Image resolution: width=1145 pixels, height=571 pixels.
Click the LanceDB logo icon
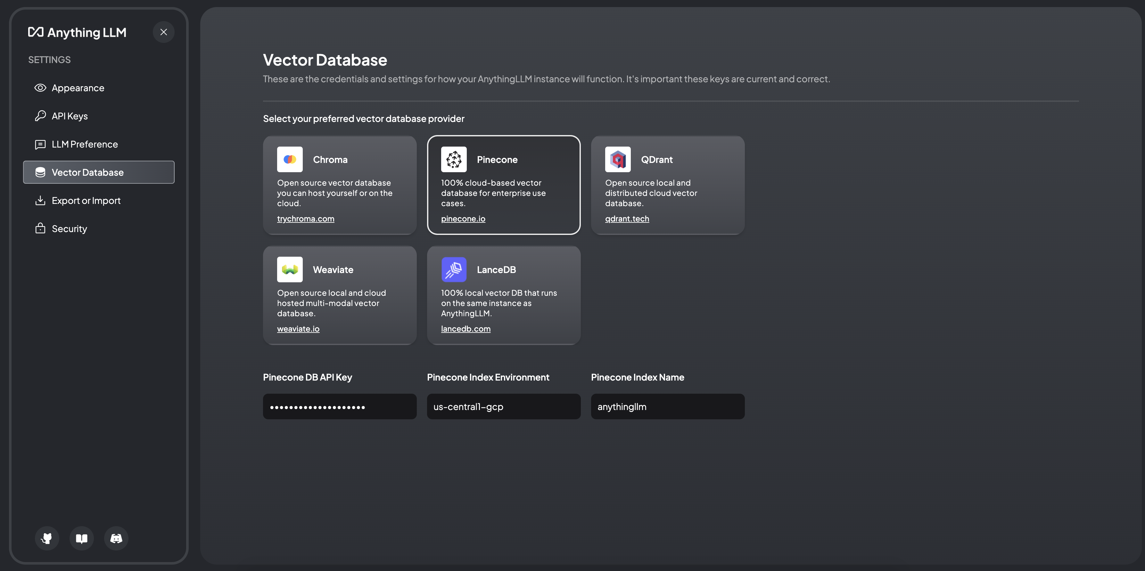tap(454, 269)
